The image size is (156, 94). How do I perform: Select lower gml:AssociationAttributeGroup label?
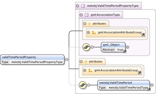tap(116, 71)
